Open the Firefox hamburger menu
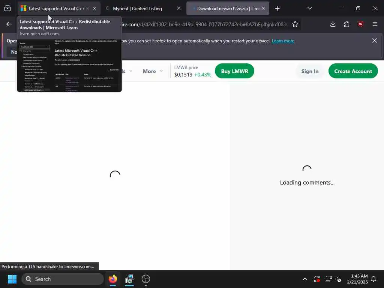Viewport: 384px width, 288px height. tap(375, 24)
